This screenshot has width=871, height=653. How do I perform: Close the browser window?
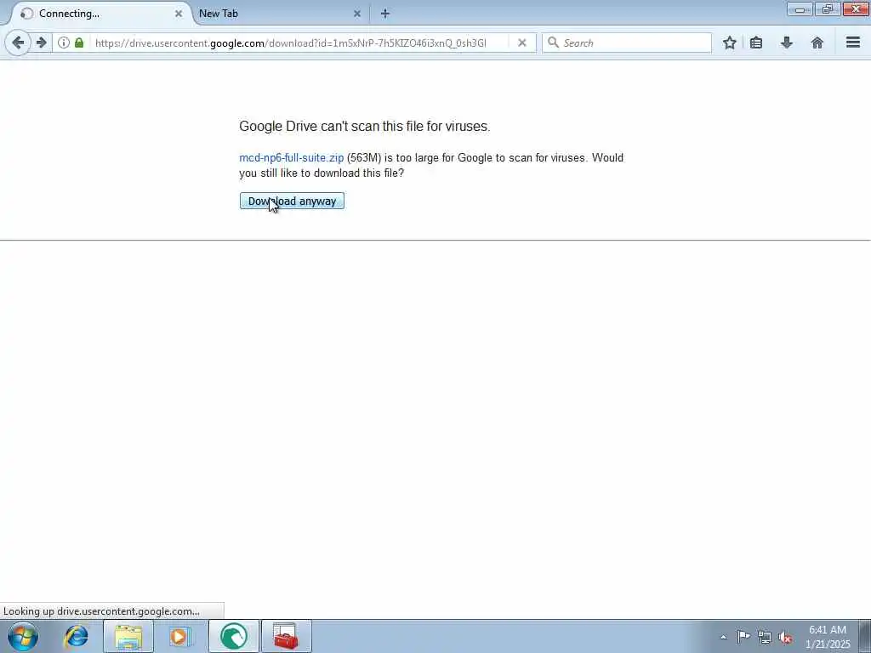856,9
